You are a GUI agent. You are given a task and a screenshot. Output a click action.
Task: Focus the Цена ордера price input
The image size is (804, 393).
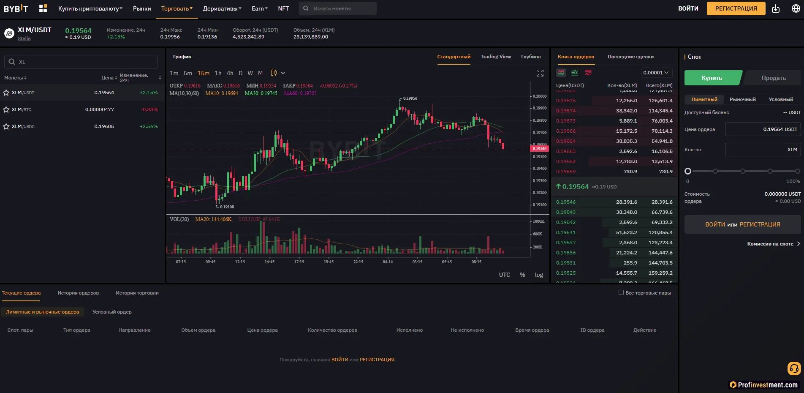[x=763, y=129]
